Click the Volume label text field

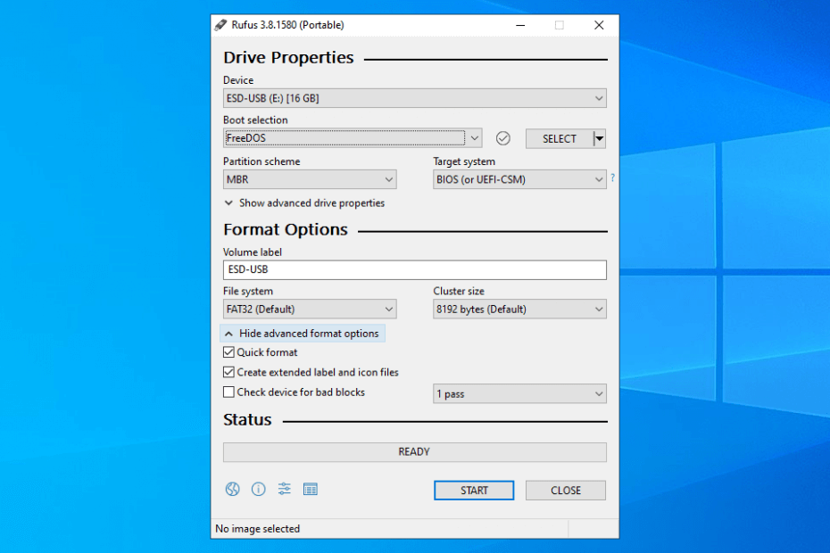(x=414, y=269)
